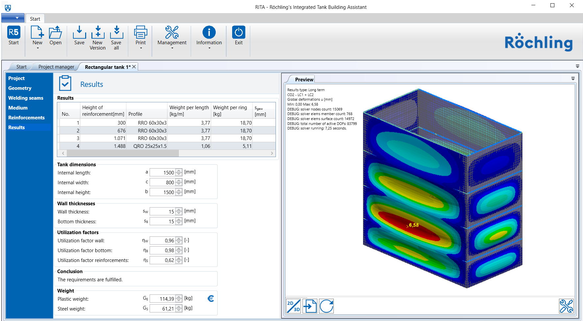Click the export preview icon
Viewport: 583px width, 321px height.
tap(310, 306)
